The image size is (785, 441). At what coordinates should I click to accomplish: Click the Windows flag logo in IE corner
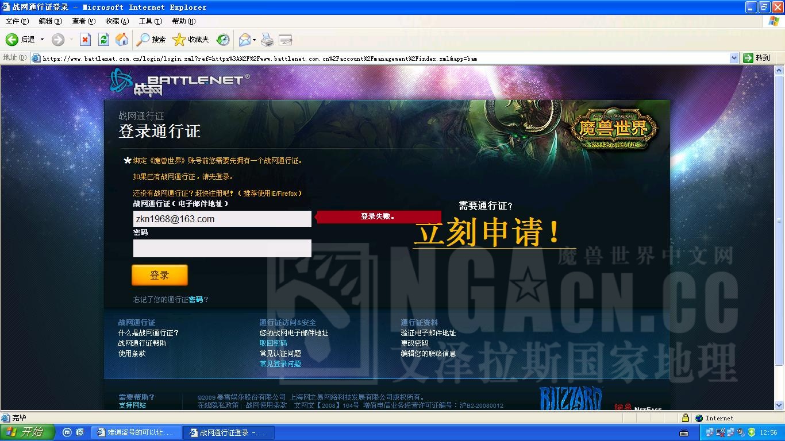click(x=774, y=21)
